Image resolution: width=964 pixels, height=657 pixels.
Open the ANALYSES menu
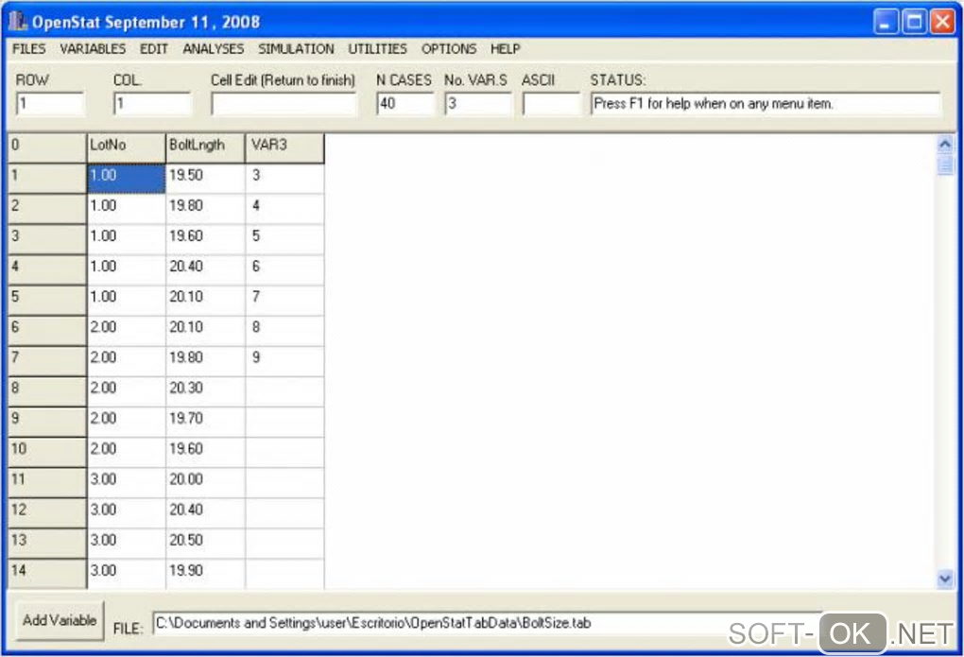214,48
